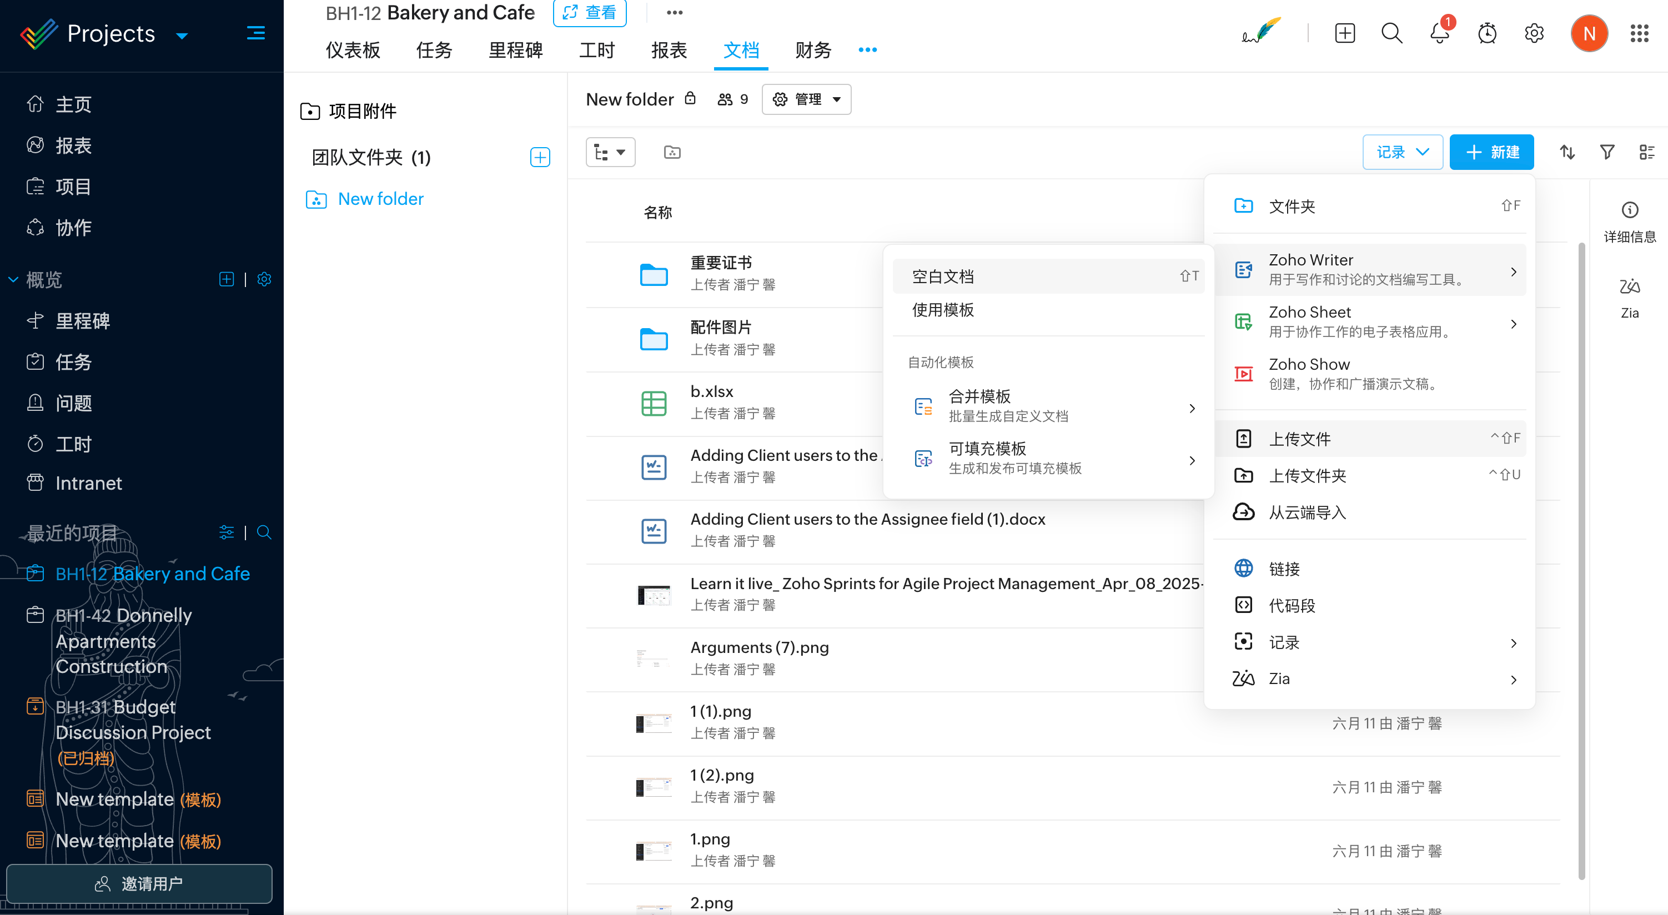Image resolution: width=1668 pixels, height=915 pixels.
Task: Open the Zia assistant in right panel
Action: coord(1629,296)
